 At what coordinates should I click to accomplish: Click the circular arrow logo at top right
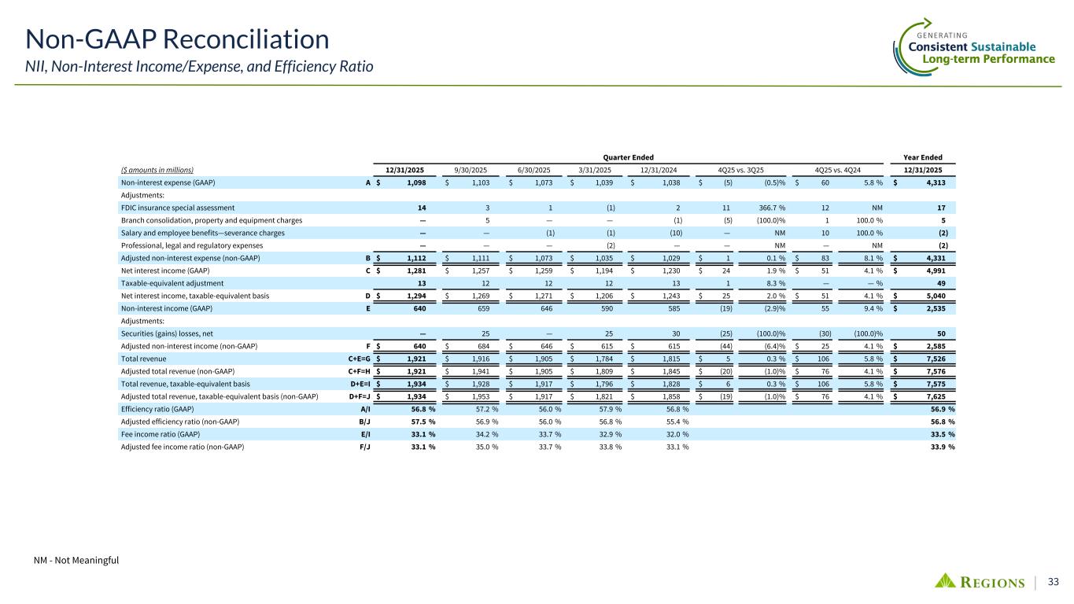pyautogui.click(x=904, y=43)
